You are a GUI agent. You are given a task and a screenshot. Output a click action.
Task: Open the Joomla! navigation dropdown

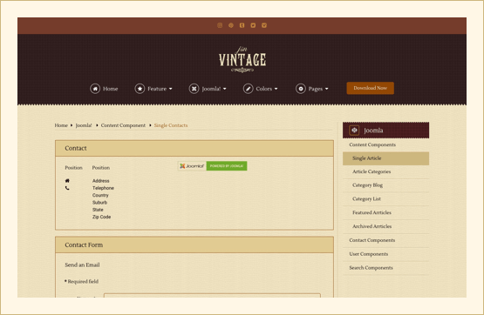tap(225, 89)
